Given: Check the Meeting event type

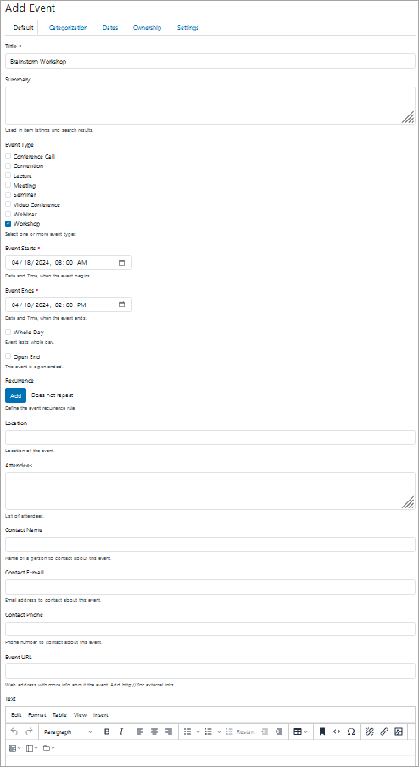Looking at the screenshot, I should click(8, 185).
